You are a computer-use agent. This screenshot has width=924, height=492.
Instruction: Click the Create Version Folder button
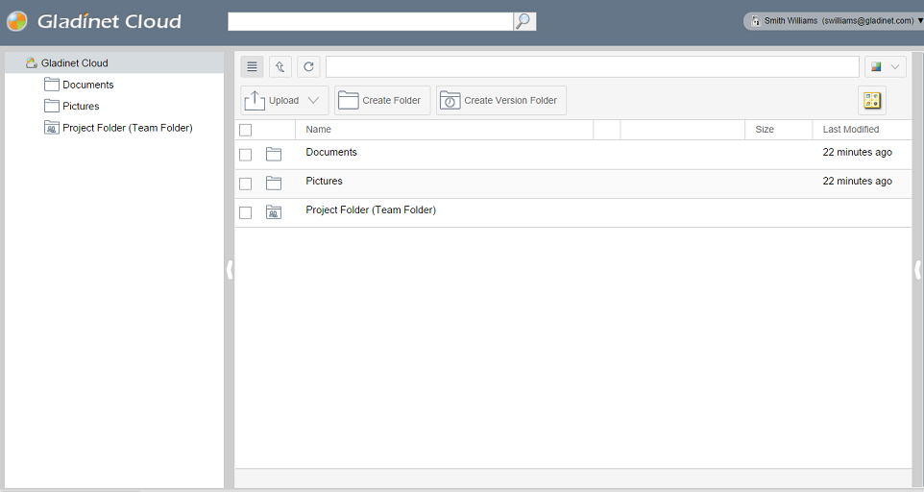click(x=501, y=100)
